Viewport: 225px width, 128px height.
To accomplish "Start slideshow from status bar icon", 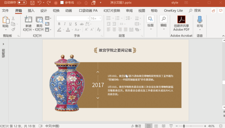I will (x=171, y=126).
